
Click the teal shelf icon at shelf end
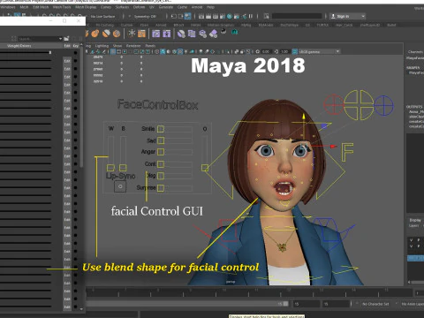[x=234, y=32]
